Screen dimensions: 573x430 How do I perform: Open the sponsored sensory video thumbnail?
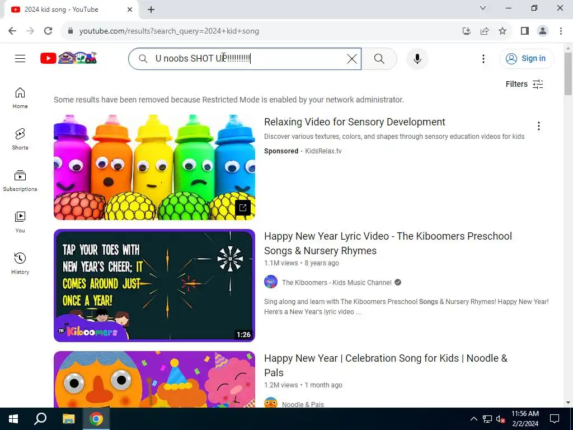coord(154,167)
